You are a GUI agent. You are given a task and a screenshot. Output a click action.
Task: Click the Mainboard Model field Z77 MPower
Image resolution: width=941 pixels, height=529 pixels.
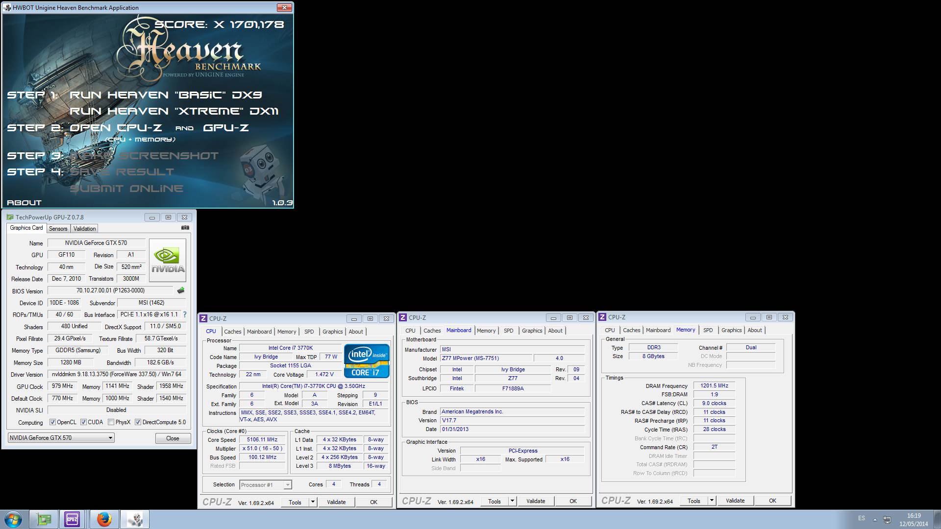(485, 358)
